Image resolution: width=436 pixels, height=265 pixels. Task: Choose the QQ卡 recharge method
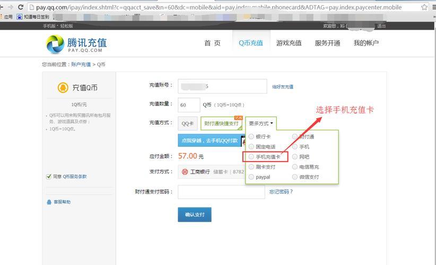click(188, 123)
